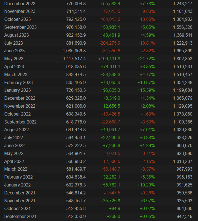Click peak players 1,013,237
The image size is (198, 221).
click(183, 161)
